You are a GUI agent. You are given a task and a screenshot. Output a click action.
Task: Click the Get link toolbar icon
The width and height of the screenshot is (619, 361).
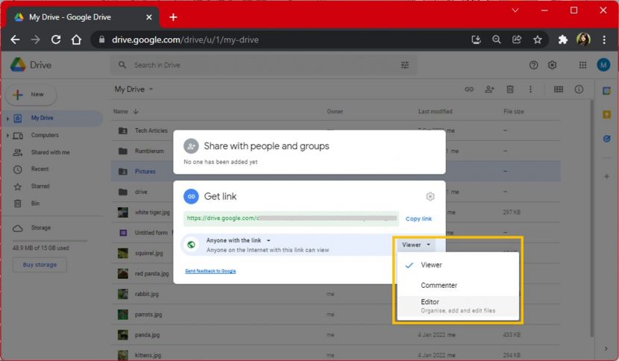tap(469, 90)
